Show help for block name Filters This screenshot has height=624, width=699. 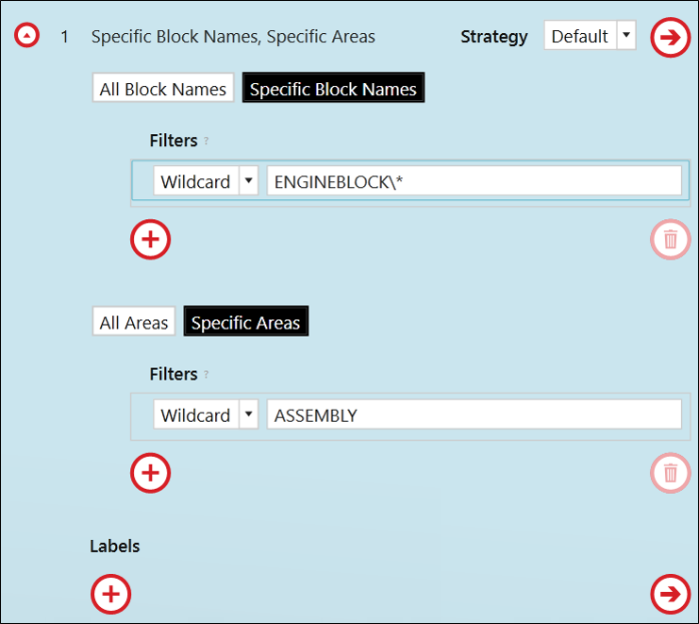pyautogui.click(x=207, y=141)
